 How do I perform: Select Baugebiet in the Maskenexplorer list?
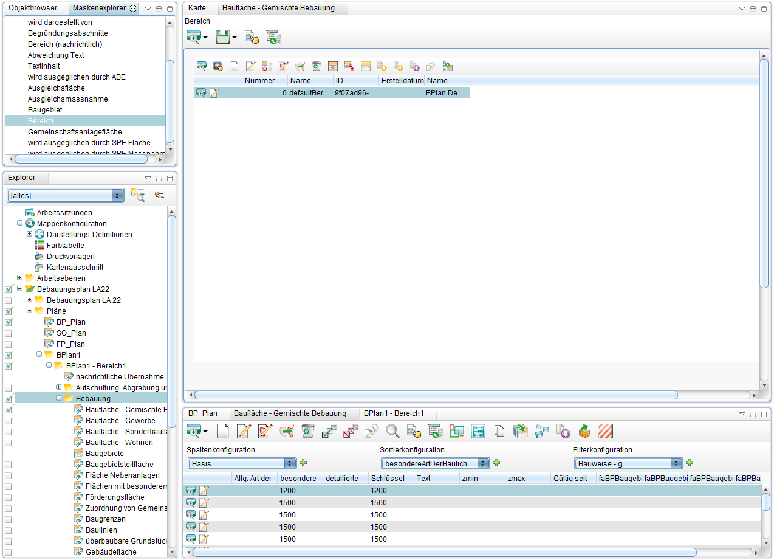coord(45,110)
